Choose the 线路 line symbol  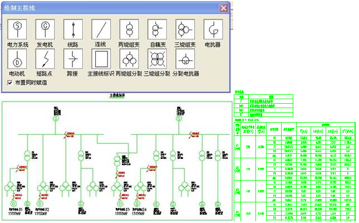click(73, 29)
